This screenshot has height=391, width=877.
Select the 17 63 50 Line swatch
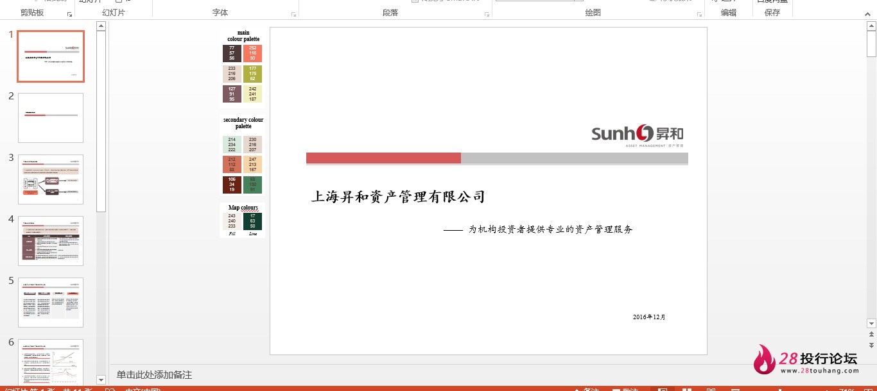[x=252, y=221]
